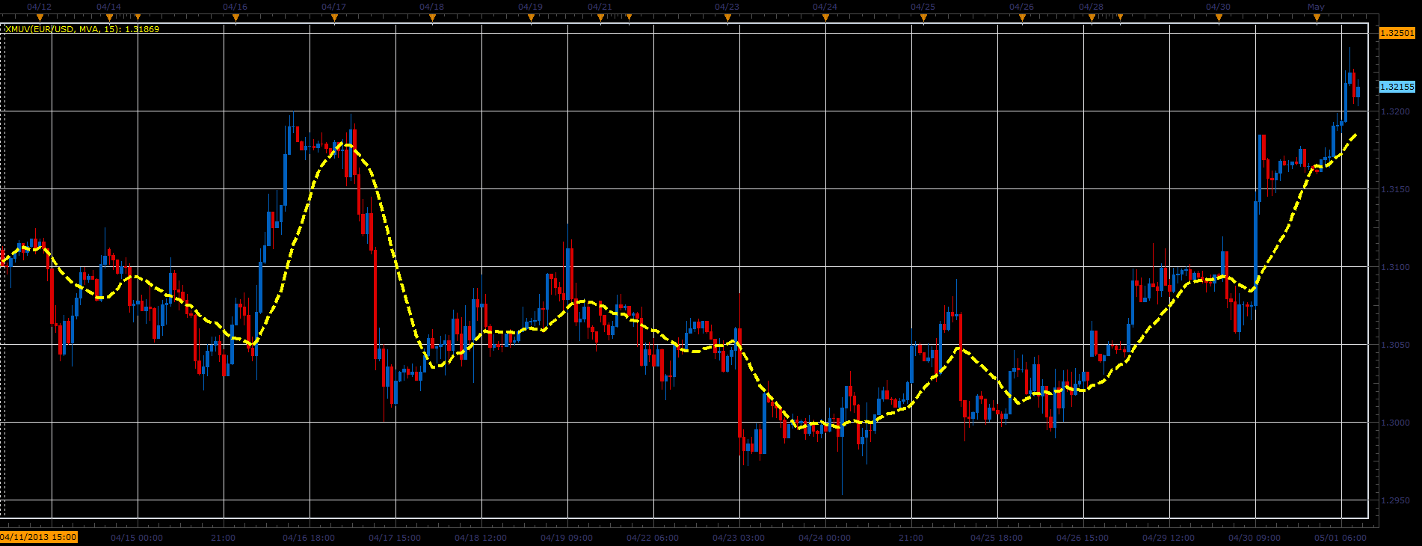Click the orange 04/11/2013 15:00 date label

tap(38, 537)
